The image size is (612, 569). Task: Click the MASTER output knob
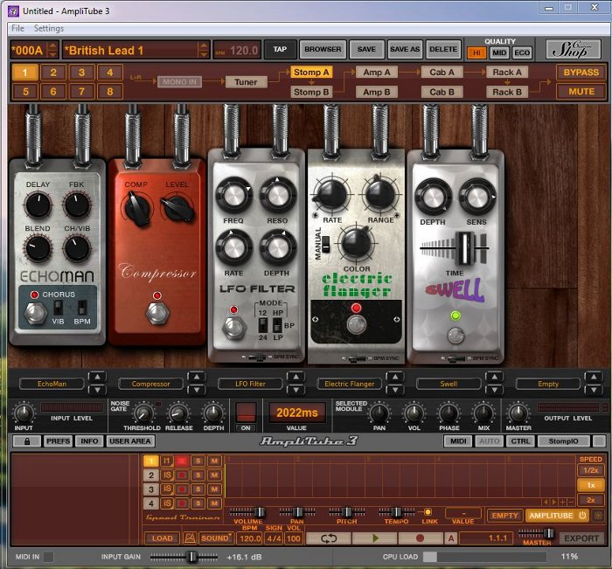(518, 413)
